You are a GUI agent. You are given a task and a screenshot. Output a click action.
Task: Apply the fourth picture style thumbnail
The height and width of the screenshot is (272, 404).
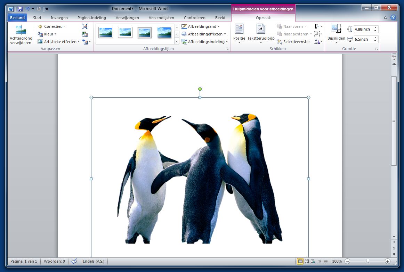pos(164,33)
